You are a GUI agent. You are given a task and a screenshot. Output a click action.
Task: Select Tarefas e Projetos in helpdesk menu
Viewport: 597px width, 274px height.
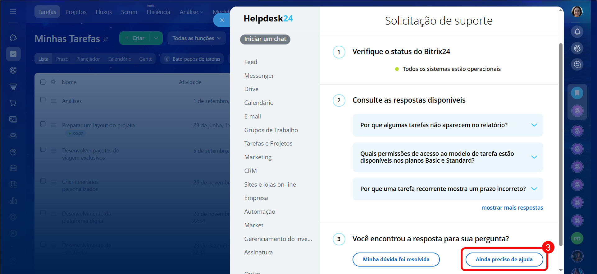(268, 143)
